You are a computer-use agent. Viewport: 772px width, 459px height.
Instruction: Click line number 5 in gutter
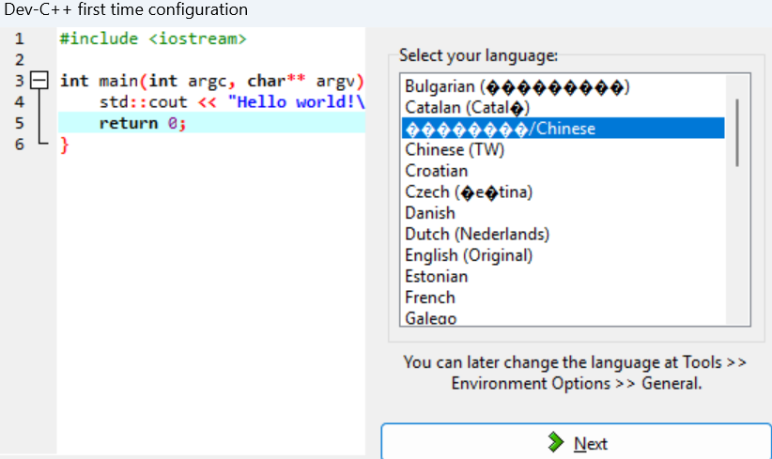19,123
